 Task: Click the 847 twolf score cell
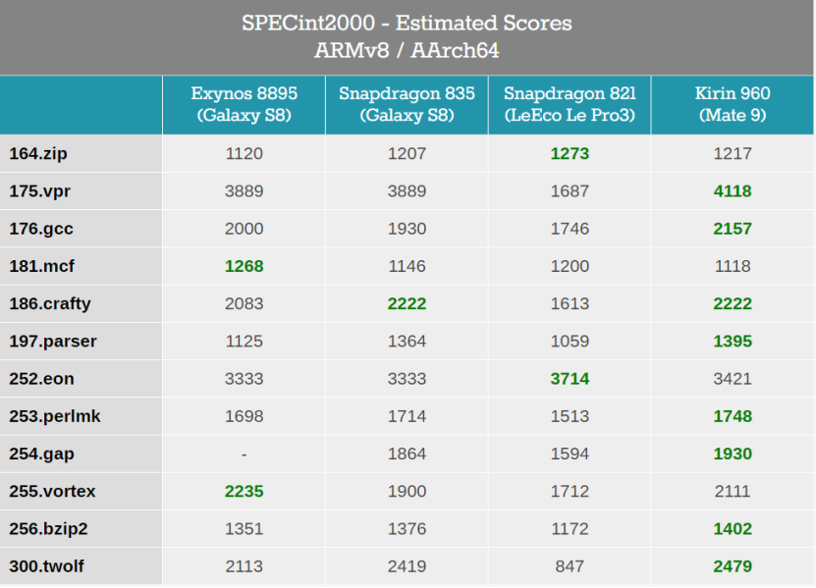click(x=570, y=566)
